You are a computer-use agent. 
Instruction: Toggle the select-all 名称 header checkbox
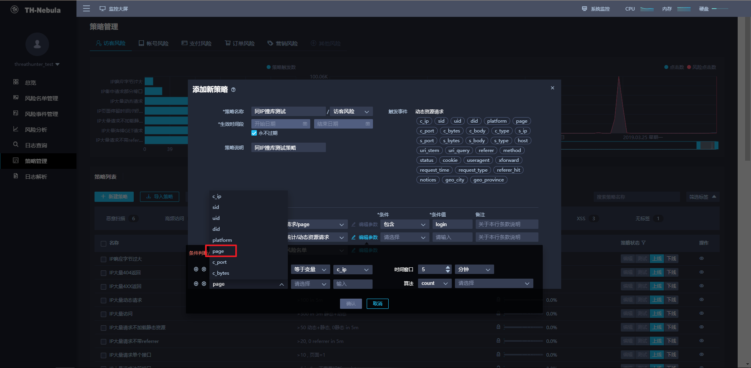104,244
